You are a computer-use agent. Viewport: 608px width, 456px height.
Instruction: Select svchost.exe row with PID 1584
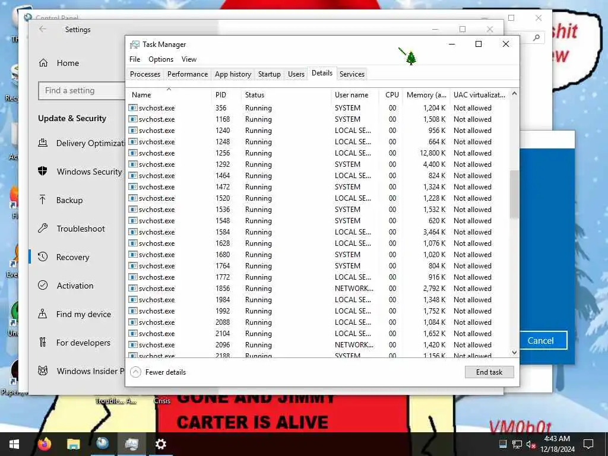pos(318,232)
